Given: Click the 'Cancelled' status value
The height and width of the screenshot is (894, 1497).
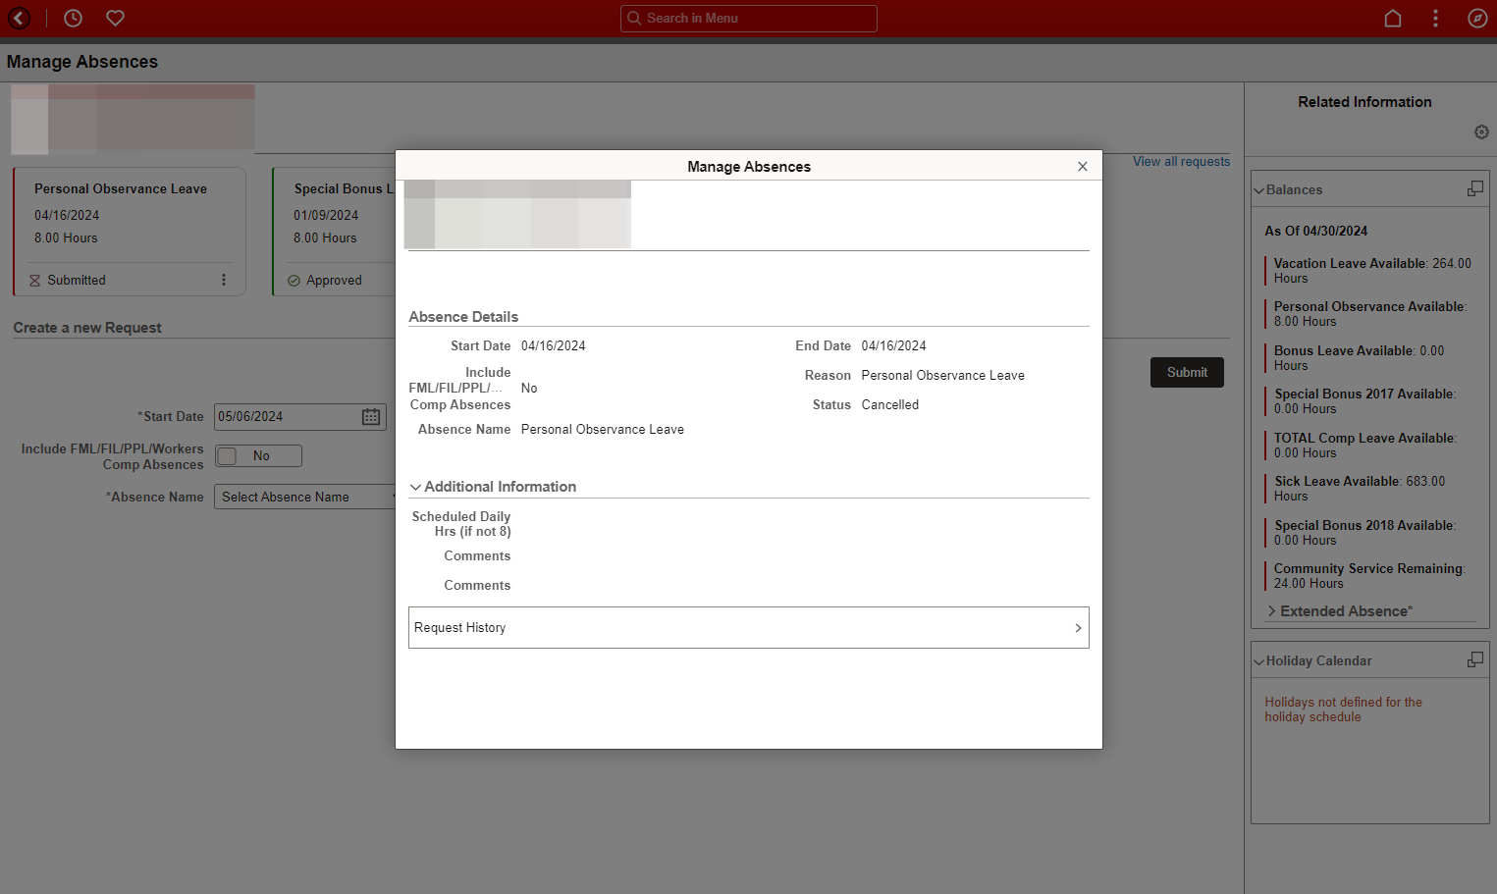Looking at the screenshot, I should click(890, 404).
